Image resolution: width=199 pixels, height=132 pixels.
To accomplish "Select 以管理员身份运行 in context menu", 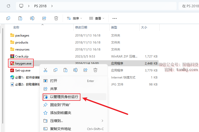I will point(64,97).
